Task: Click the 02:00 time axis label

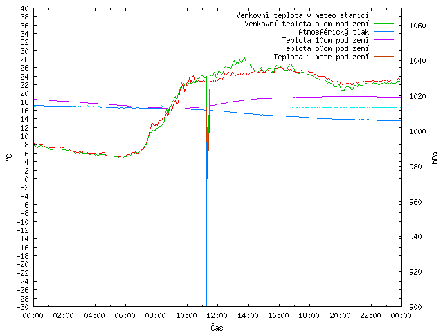Action: [x=64, y=315]
